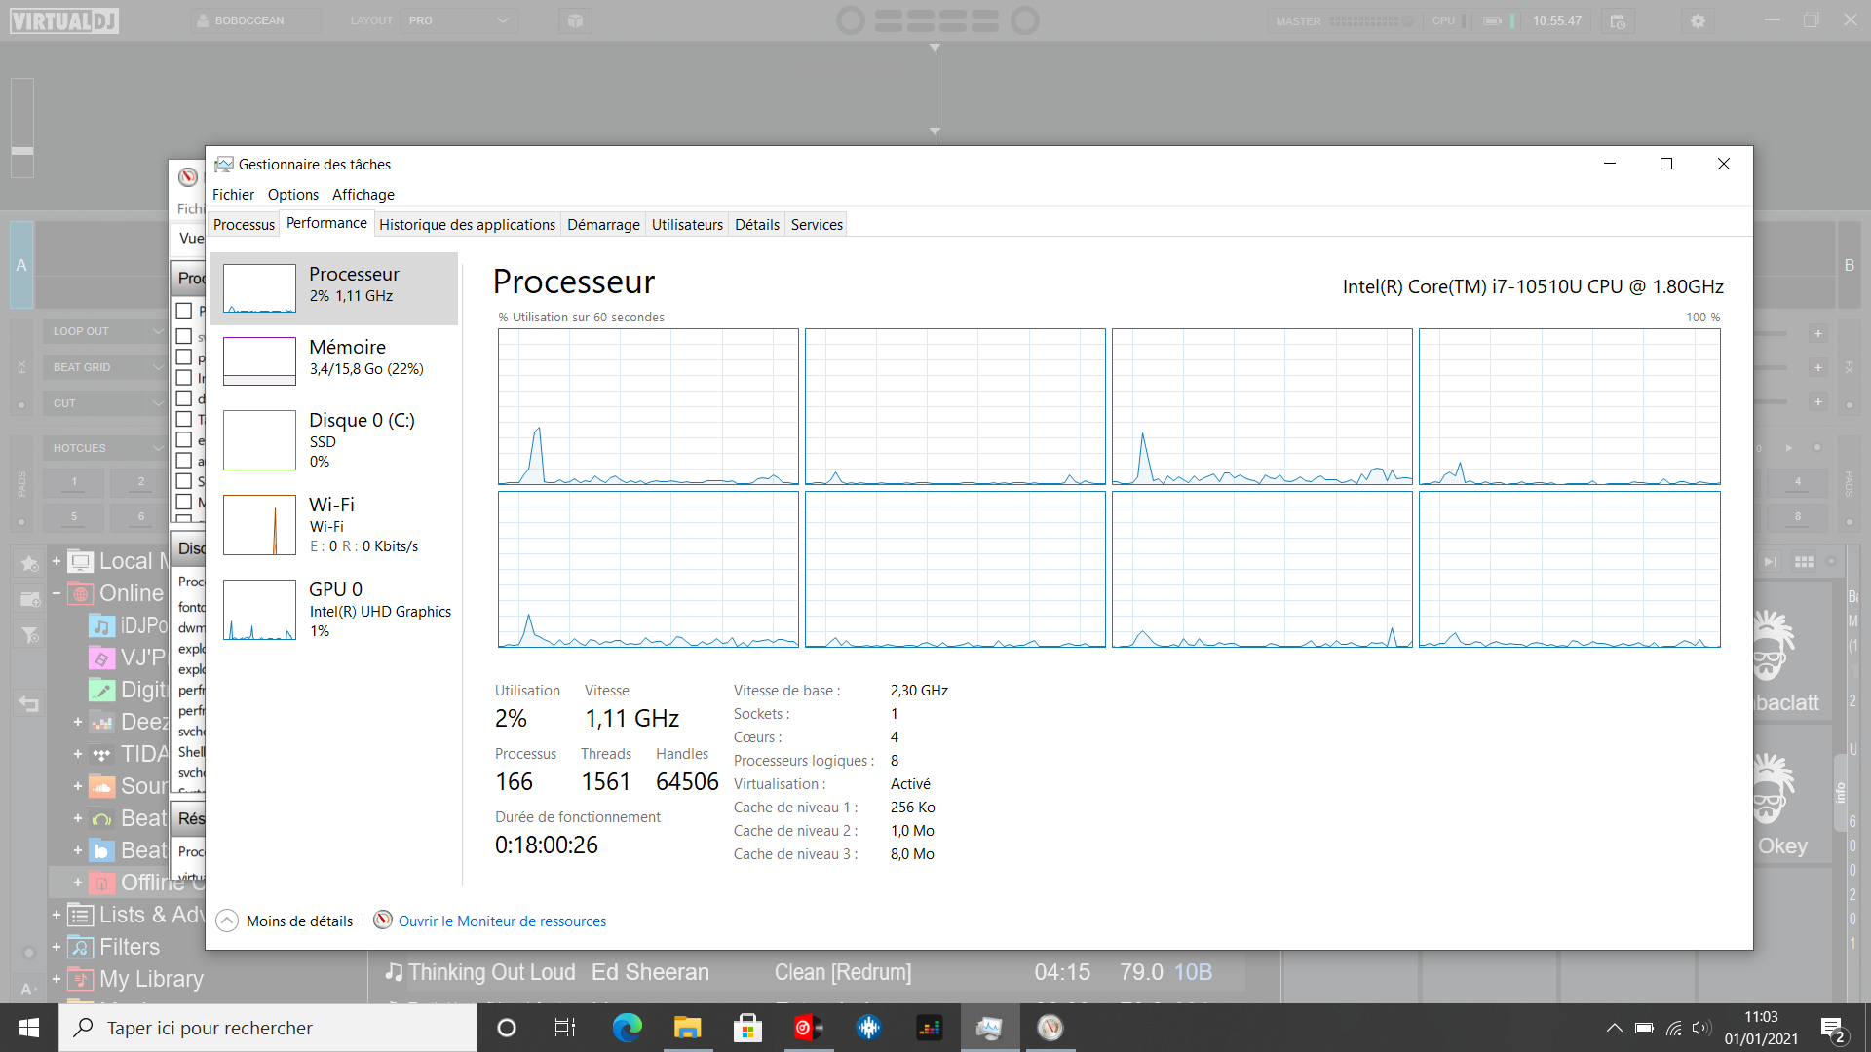Open the HOTCUES dropdown in VirtualDJ

[x=104, y=448]
